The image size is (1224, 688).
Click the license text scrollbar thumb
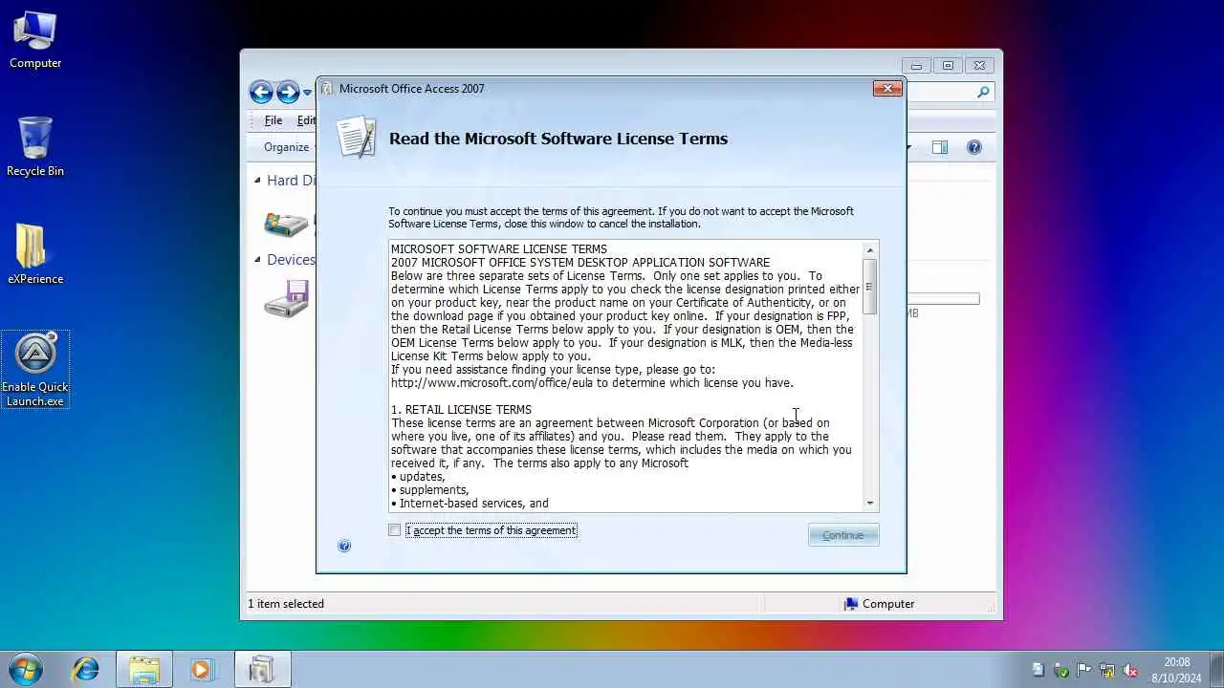870,286
